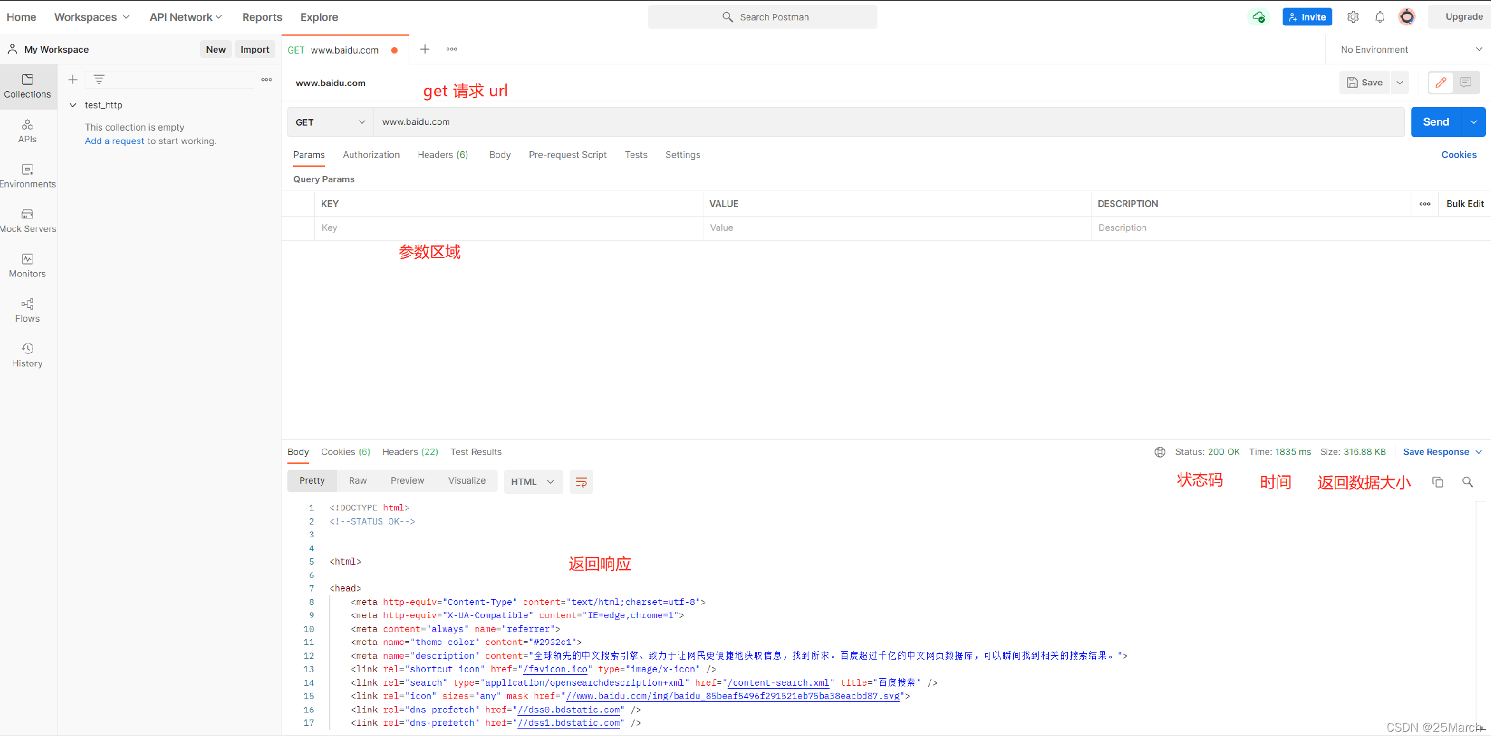Open the Cookies link
Viewport: 1491px width, 738px height.
coord(1459,155)
